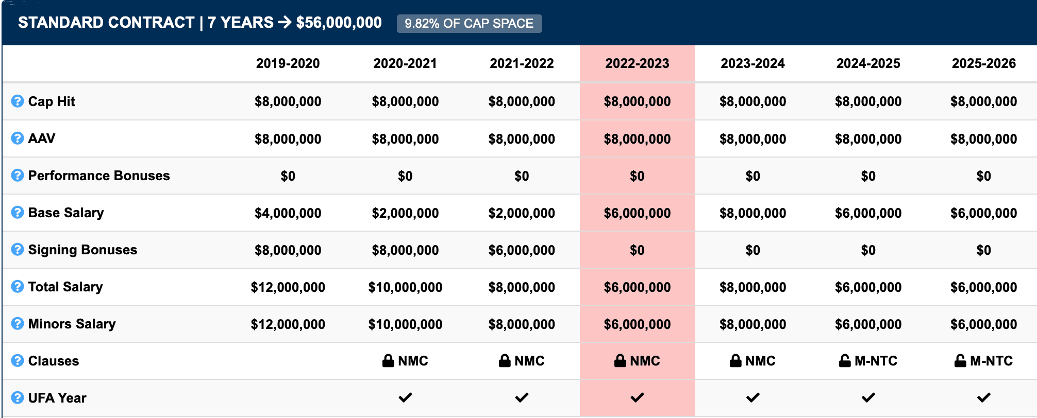Click the help icon beside Base Salary
1037x418 pixels.
click(18, 213)
